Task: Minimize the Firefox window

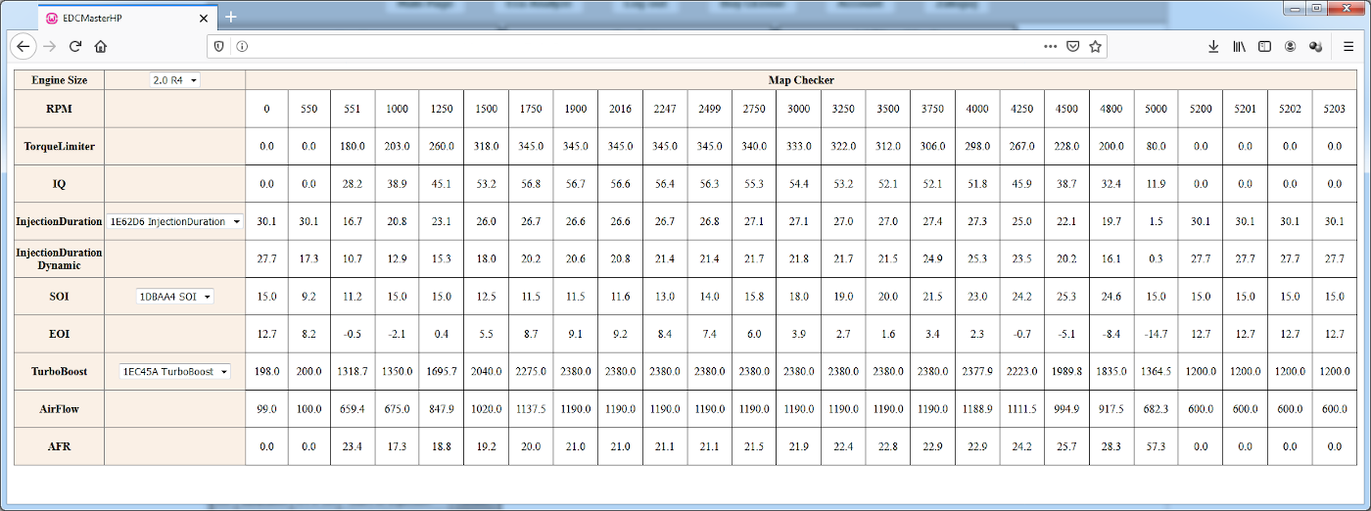Action: tap(1296, 8)
